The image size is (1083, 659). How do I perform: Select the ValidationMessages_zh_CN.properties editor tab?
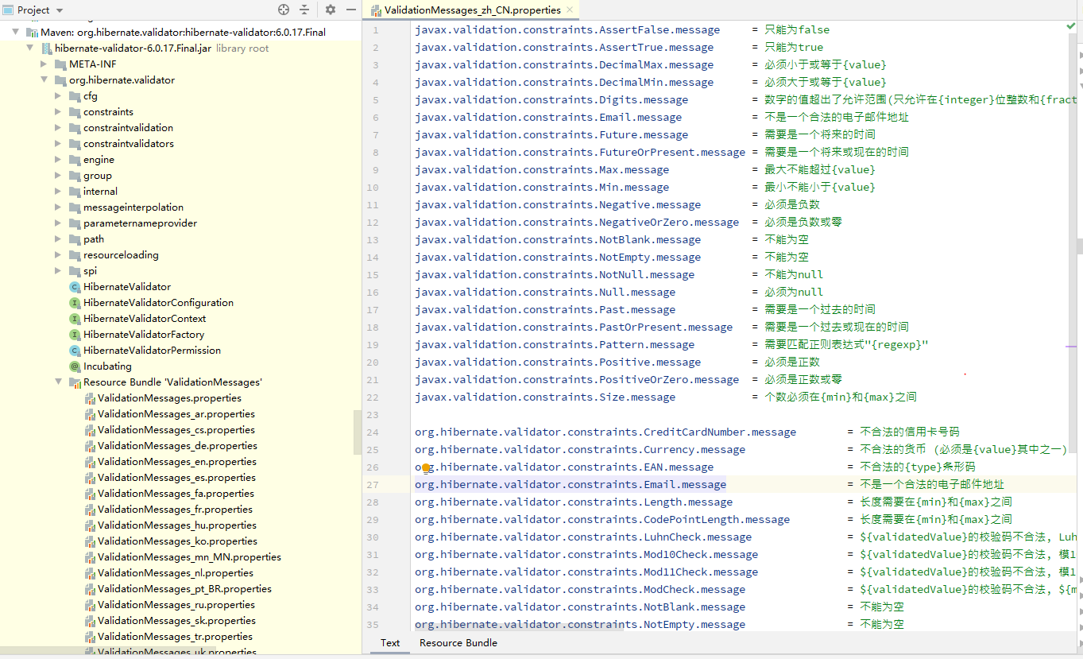click(x=472, y=10)
